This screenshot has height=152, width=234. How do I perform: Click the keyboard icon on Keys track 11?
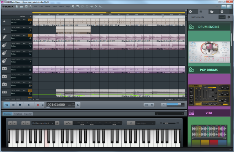click(x=4, y=92)
